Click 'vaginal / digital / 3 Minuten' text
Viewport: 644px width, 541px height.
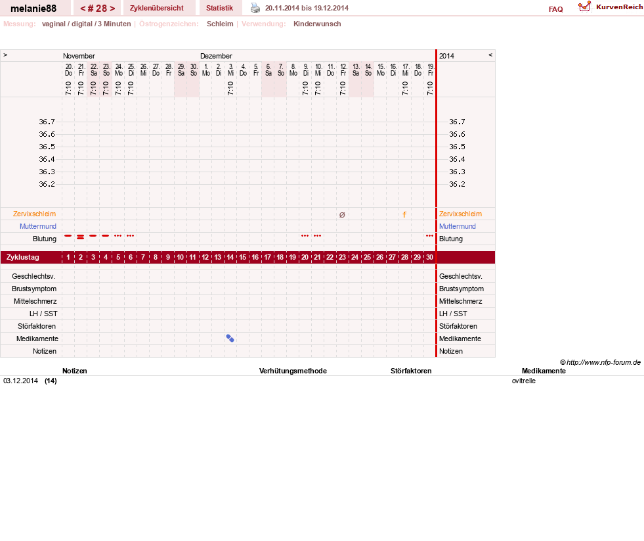click(86, 24)
